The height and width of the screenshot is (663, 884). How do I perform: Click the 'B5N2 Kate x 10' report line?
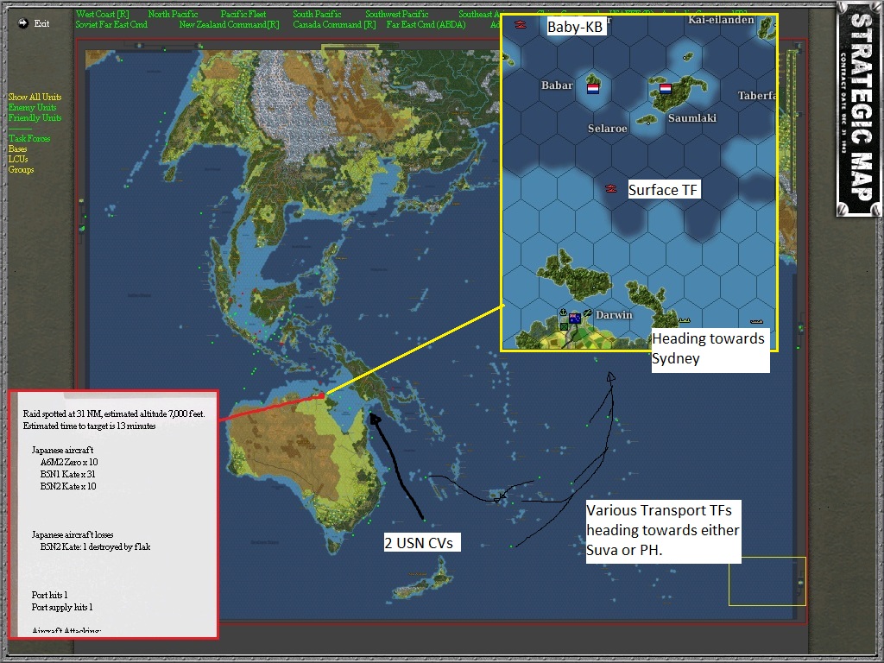[68, 486]
